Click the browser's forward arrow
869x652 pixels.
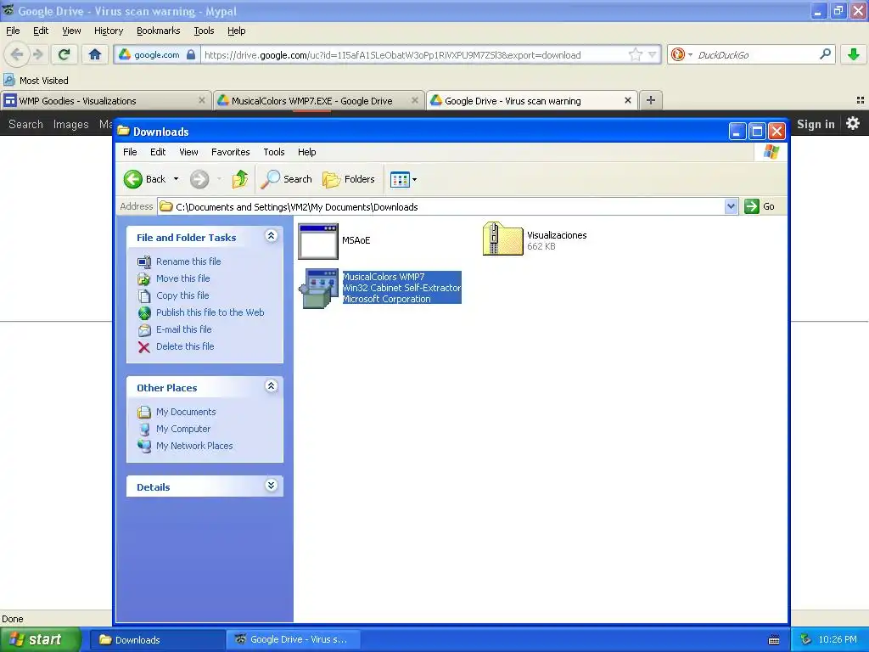37,54
